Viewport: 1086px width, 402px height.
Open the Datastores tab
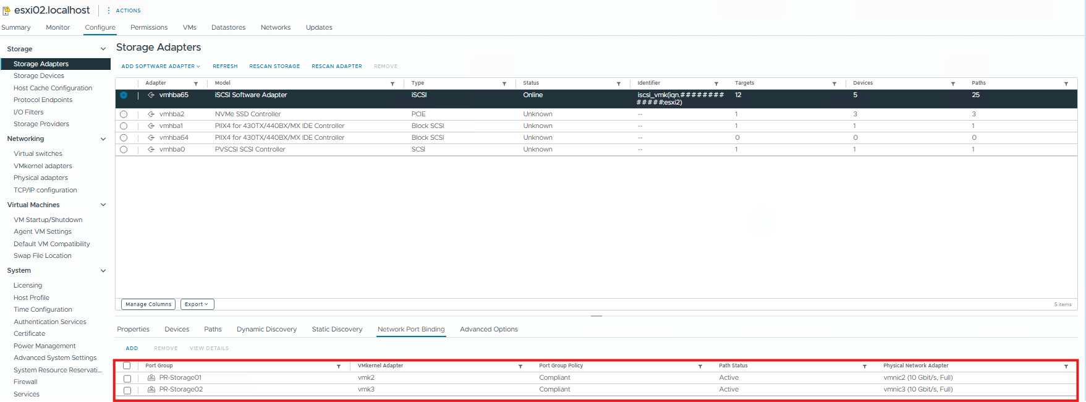tap(228, 27)
